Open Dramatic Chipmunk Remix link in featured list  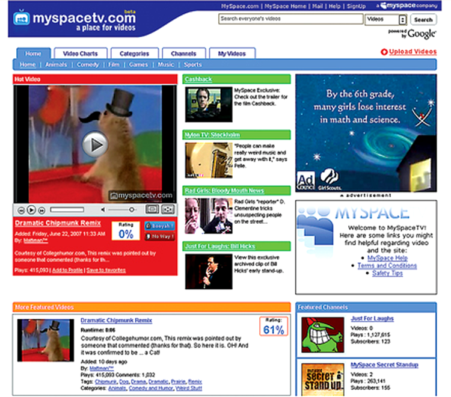coord(116,320)
